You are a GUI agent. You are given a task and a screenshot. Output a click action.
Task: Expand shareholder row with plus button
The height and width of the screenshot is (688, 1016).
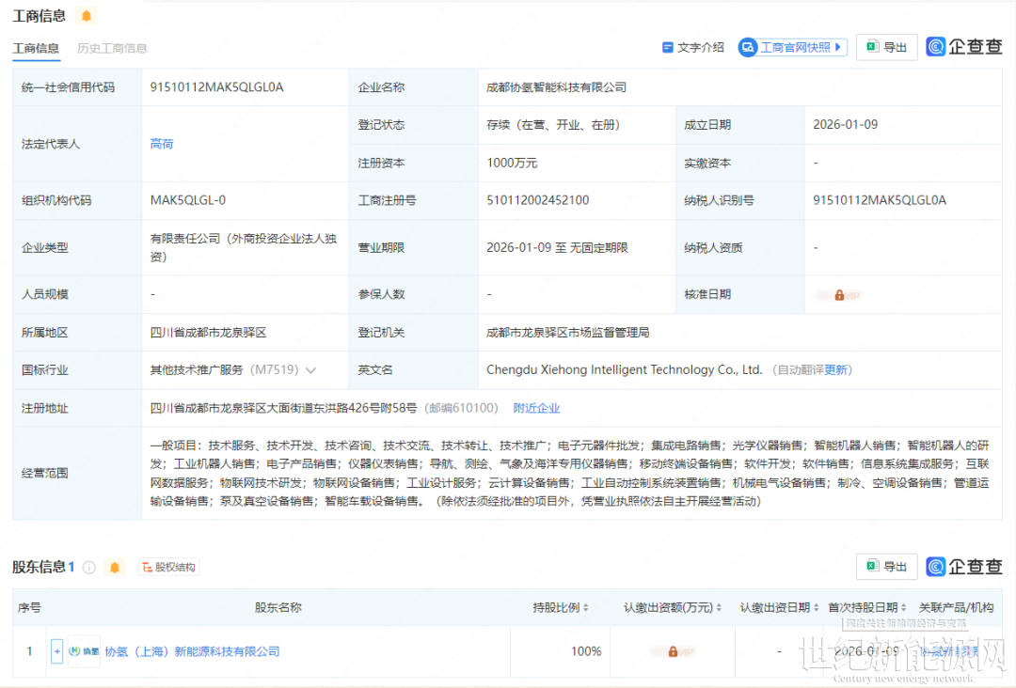[57, 651]
